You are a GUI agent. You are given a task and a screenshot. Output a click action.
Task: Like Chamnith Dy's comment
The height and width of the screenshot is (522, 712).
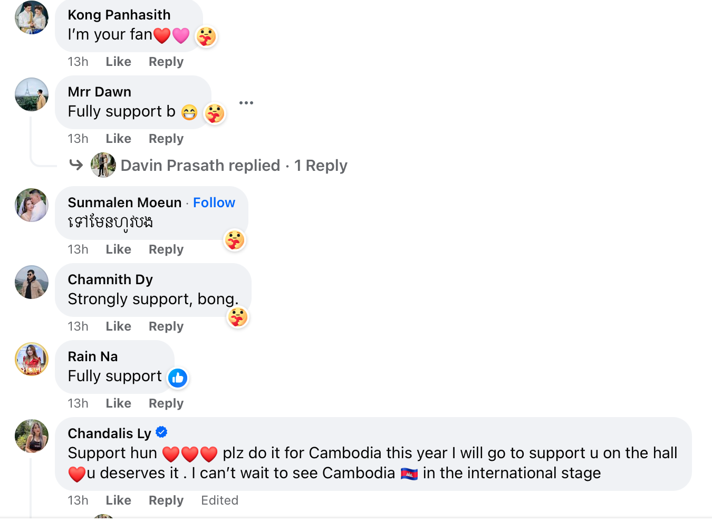(118, 326)
